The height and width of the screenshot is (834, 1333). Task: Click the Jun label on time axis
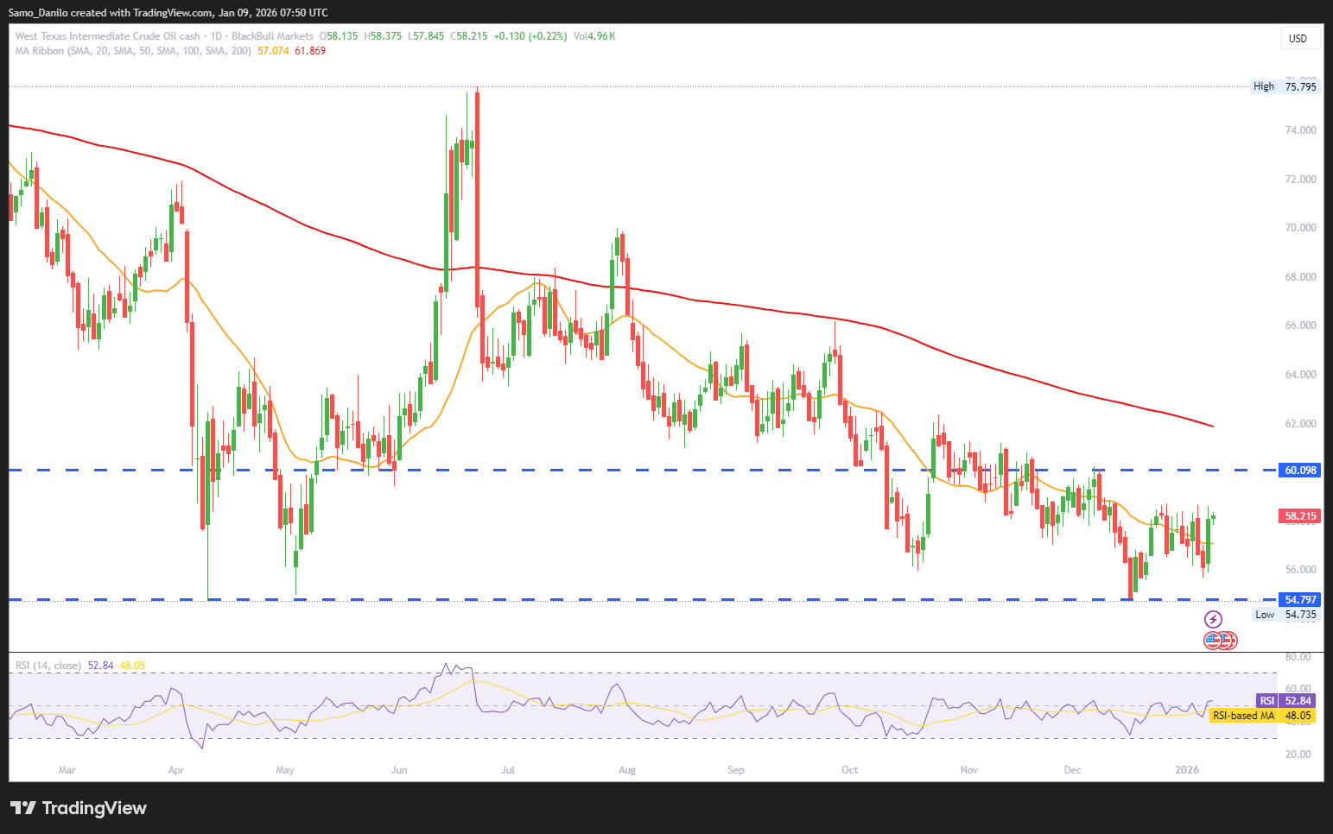point(399,770)
